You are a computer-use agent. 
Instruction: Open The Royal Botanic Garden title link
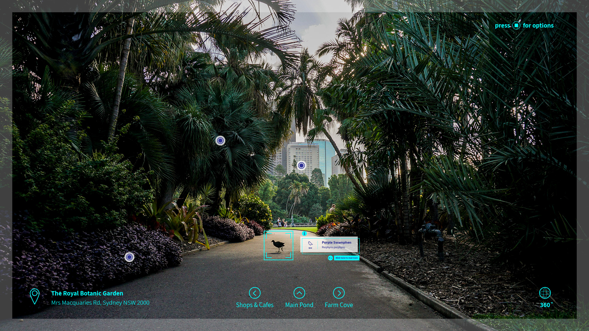[x=87, y=293]
